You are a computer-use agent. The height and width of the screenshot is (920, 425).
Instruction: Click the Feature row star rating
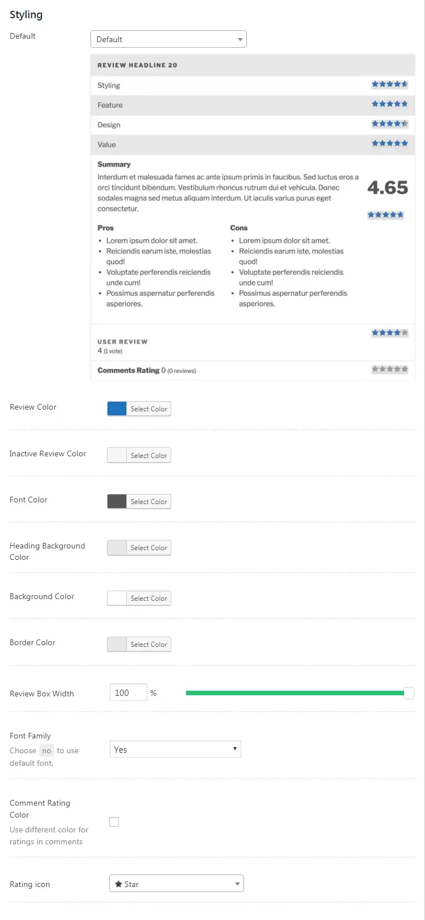(x=390, y=104)
